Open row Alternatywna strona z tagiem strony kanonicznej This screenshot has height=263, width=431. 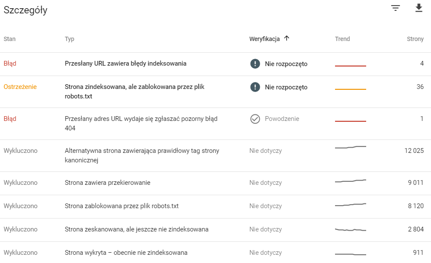pyautogui.click(x=215, y=155)
